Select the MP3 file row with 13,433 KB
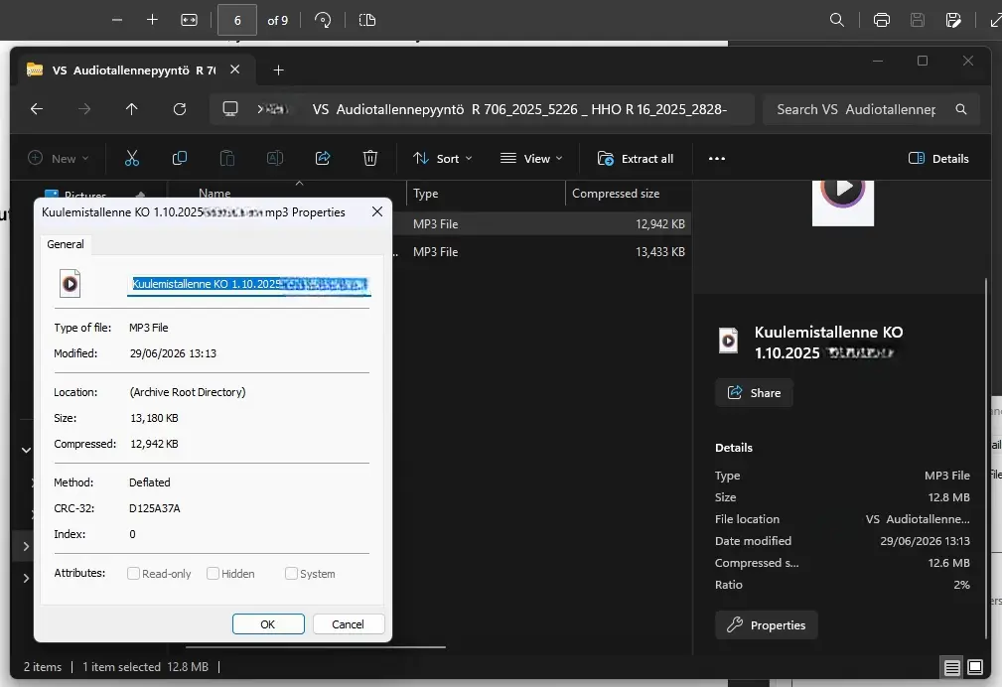 (x=542, y=252)
